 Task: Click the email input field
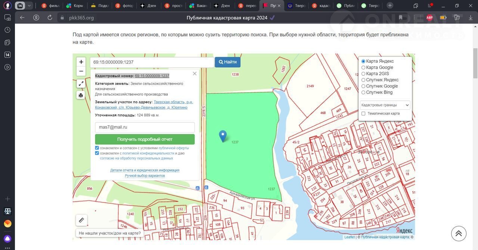[x=145, y=127]
